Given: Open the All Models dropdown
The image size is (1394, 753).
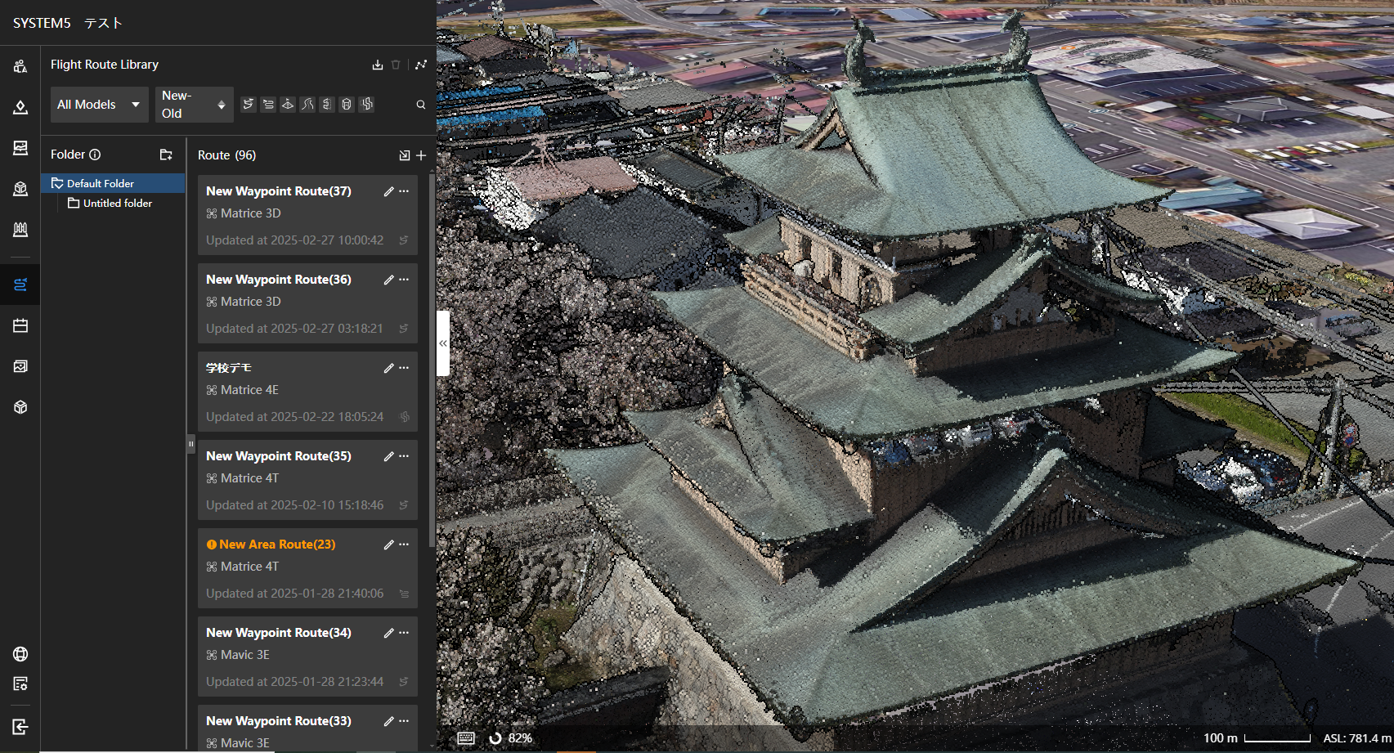Looking at the screenshot, I should click(99, 105).
